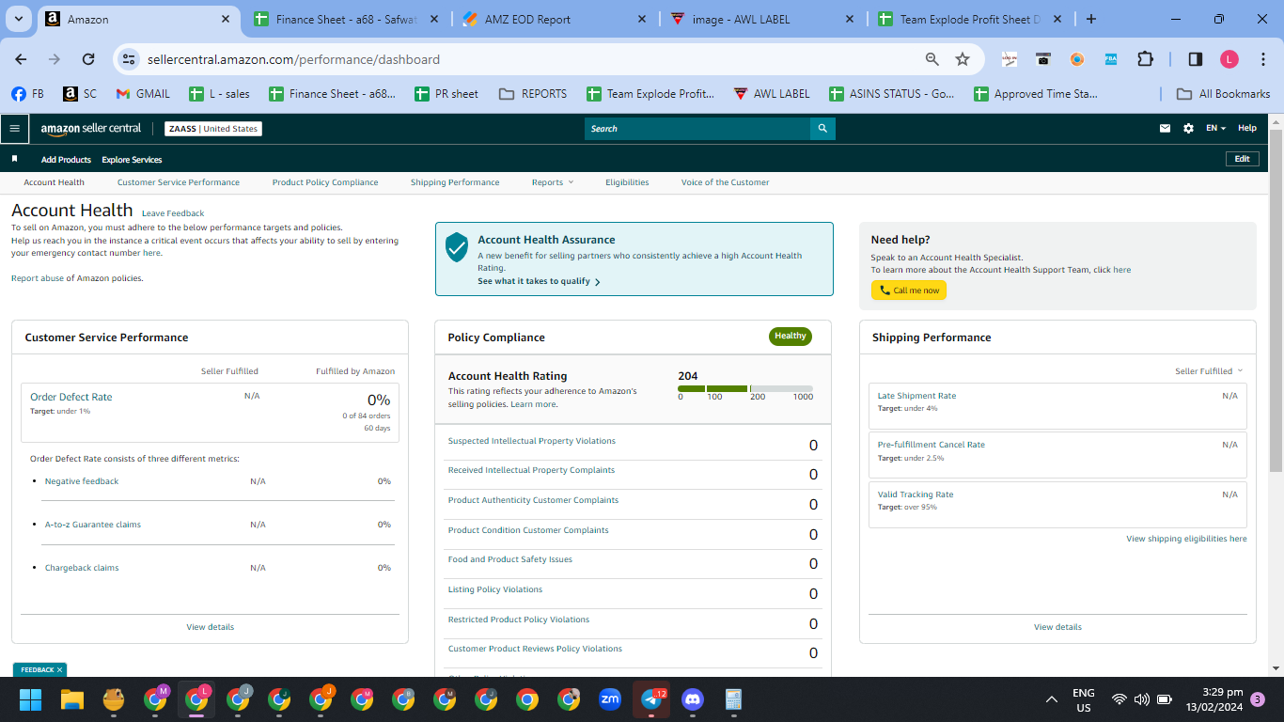Click the LOG IN browser extension icon
The height and width of the screenshot is (722, 1284).
(1010, 59)
